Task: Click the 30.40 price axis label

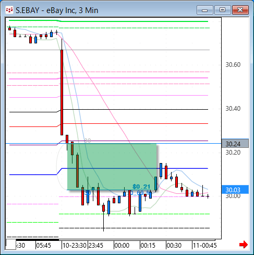Action: [x=233, y=109]
